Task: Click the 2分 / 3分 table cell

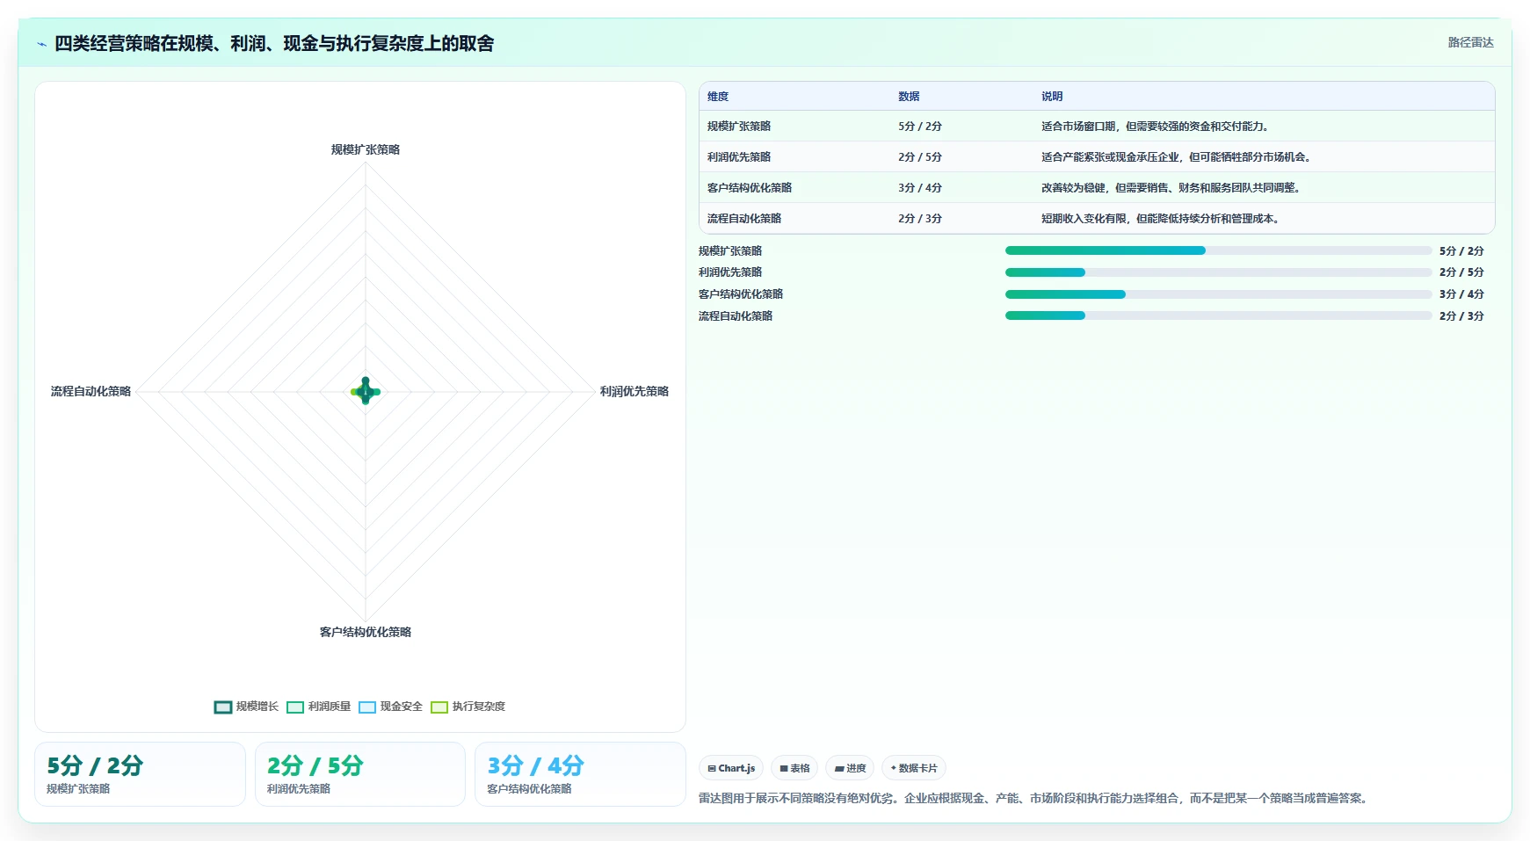Action: 920,219
